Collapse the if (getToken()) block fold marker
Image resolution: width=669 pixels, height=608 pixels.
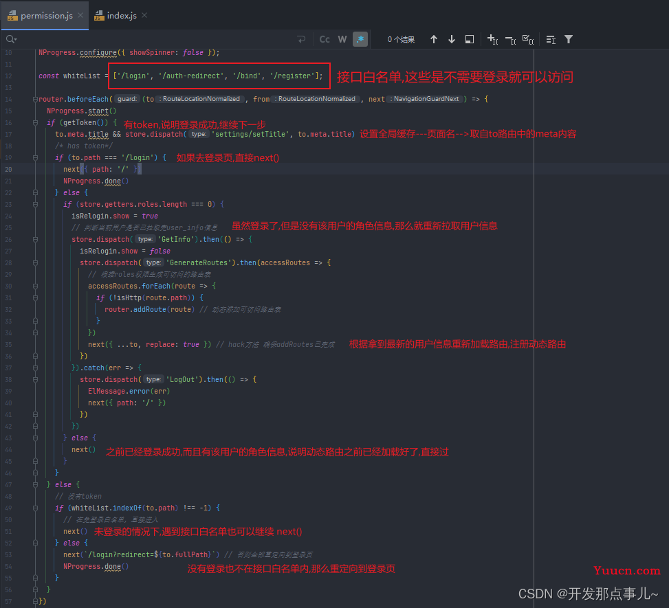[36, 123]
